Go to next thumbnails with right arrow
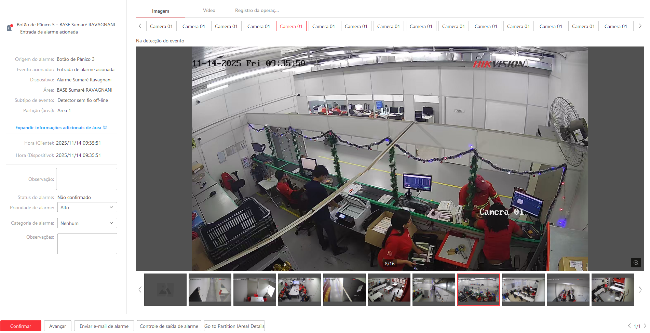 tap(640, 290)
